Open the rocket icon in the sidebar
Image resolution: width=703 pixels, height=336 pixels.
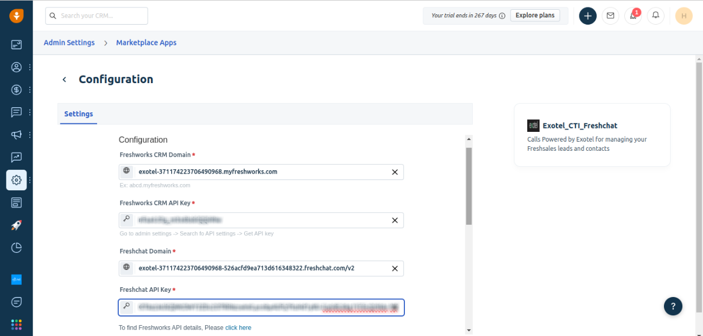[16, 225]
